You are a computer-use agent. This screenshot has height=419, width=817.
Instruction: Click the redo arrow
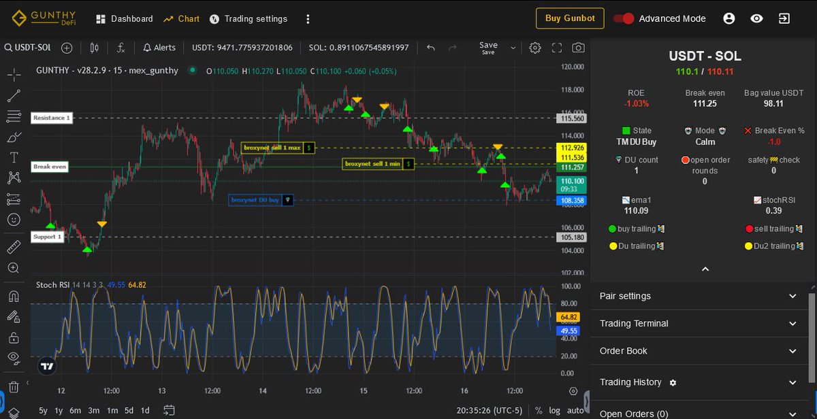(x=453, y=48)
